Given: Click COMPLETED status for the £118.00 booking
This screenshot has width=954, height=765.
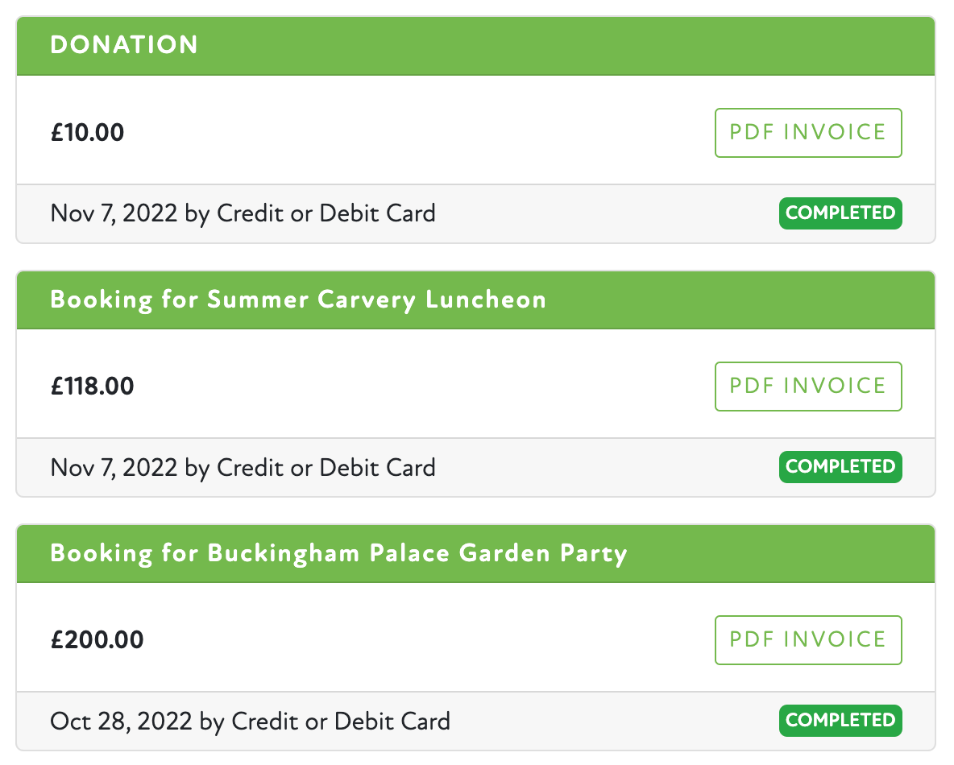Looking at the screenshot, I should (x=840, y=467).
